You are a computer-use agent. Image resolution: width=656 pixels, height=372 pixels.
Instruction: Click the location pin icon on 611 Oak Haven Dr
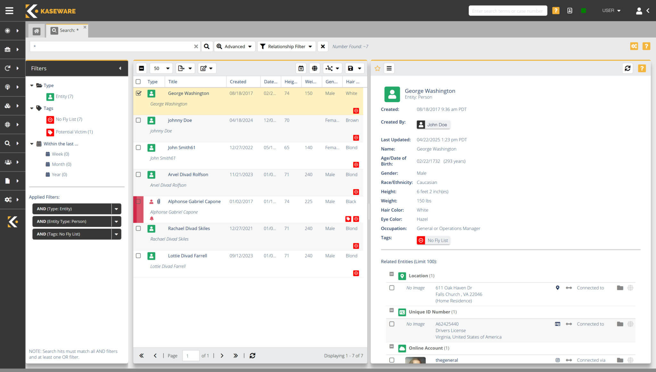tap(557, 288)
